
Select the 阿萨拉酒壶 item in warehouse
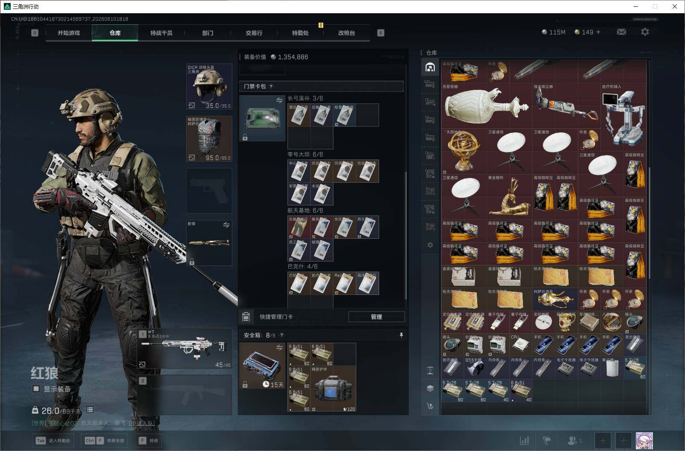(x=555, y=299)
